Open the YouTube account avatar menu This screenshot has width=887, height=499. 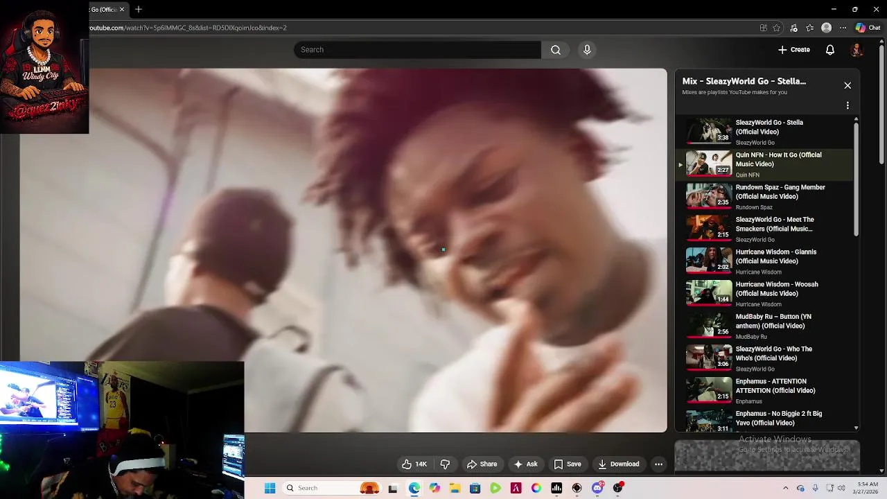[857, 50]
